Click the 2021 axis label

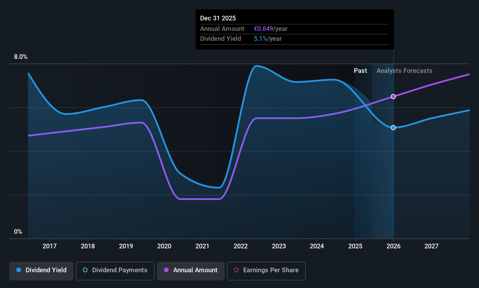coord(202,246)
